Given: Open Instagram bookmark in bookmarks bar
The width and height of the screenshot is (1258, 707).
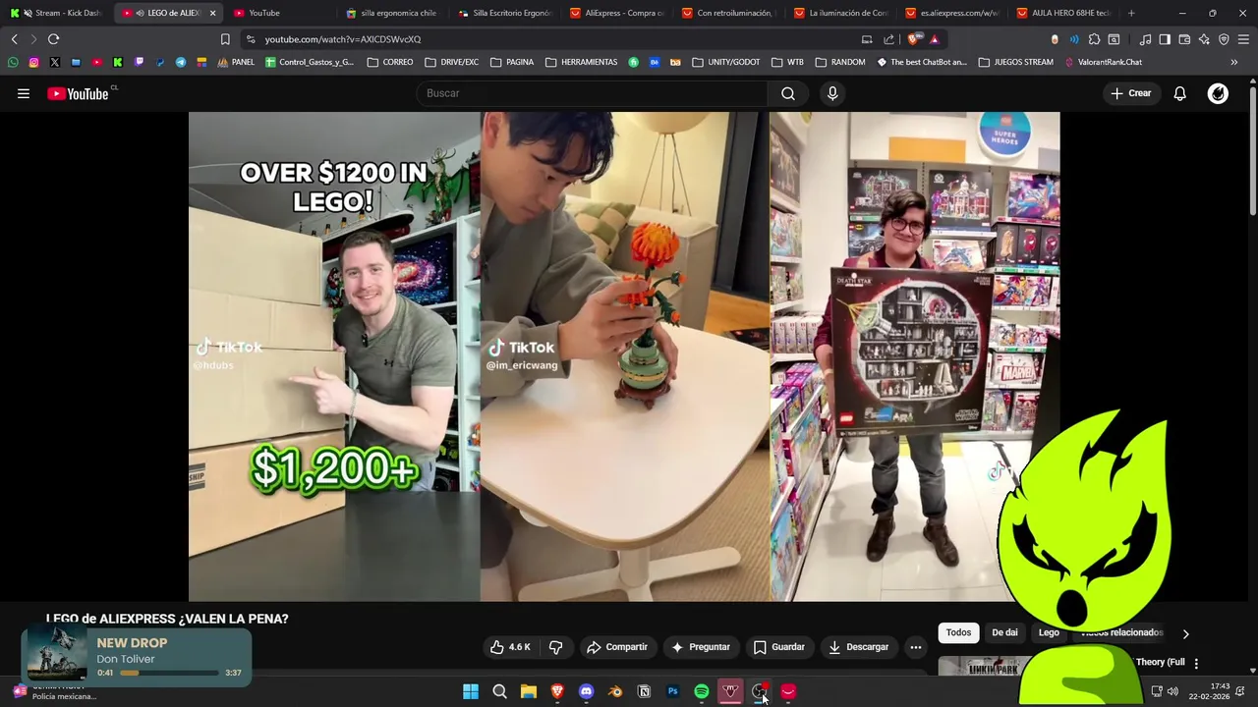Looking at the screenshot, I should point(33,62).
